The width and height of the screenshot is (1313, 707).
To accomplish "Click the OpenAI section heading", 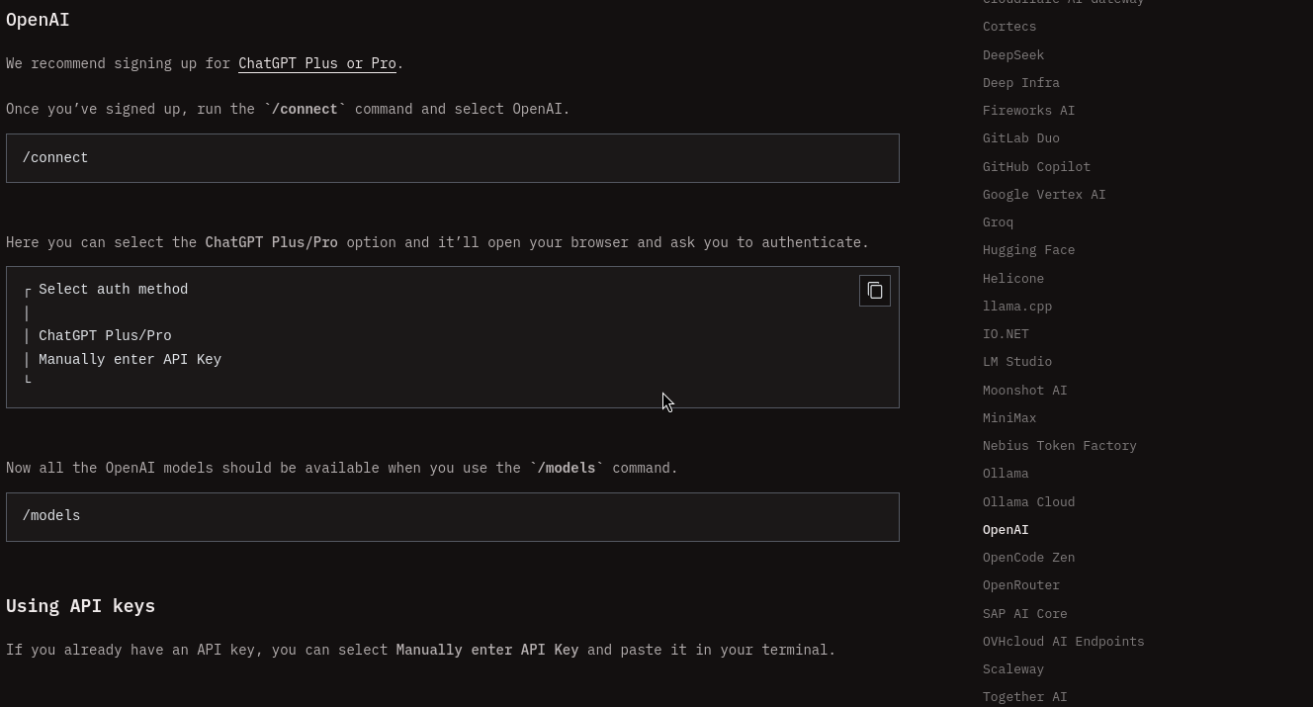I will (38, 20).
